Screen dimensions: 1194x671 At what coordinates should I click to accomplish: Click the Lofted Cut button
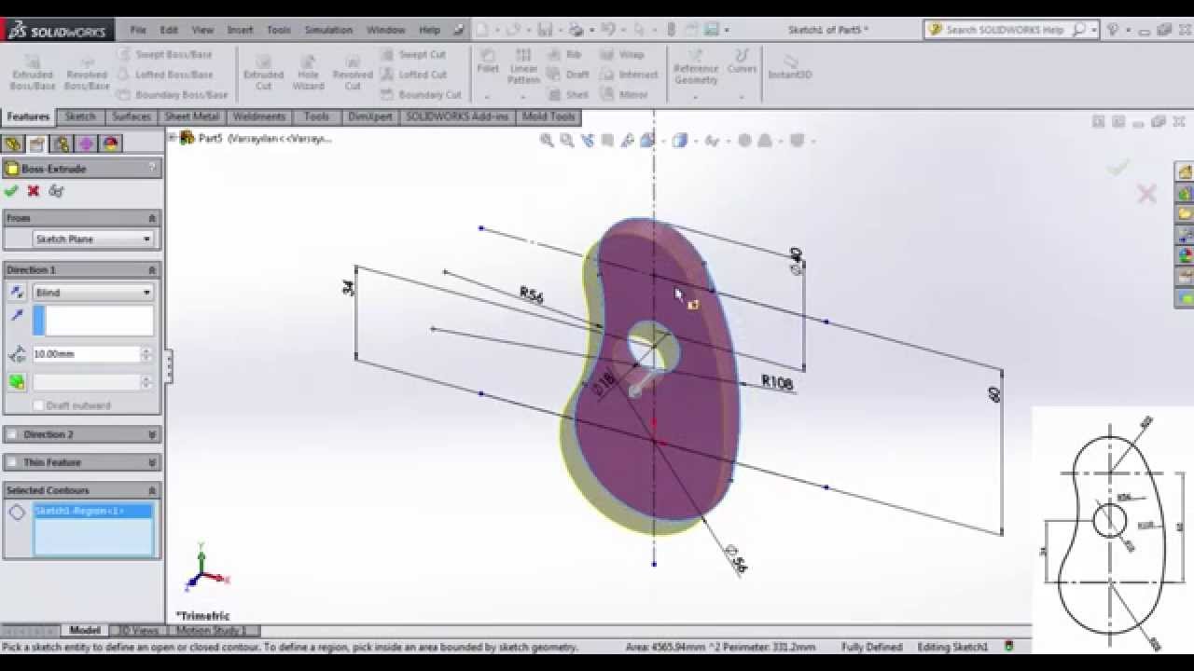coord(414,75)
